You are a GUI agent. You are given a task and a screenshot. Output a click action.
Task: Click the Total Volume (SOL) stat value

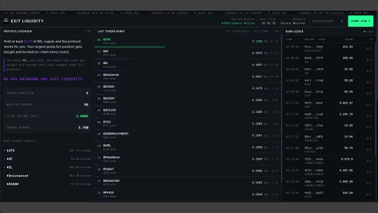(82, 116)
